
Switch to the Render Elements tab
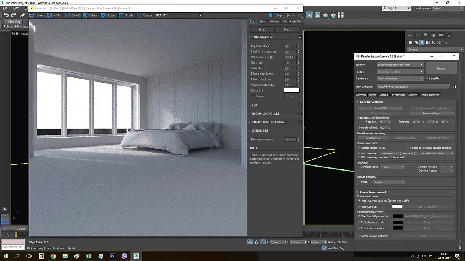coord(430,95)
